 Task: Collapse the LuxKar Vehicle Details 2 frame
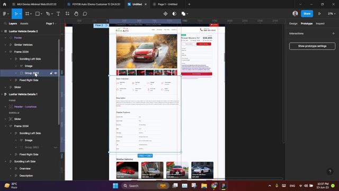point(2,31)
